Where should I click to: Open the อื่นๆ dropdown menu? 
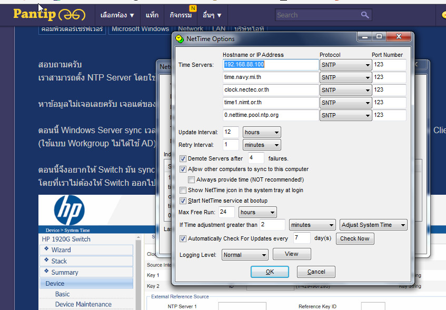212,15
